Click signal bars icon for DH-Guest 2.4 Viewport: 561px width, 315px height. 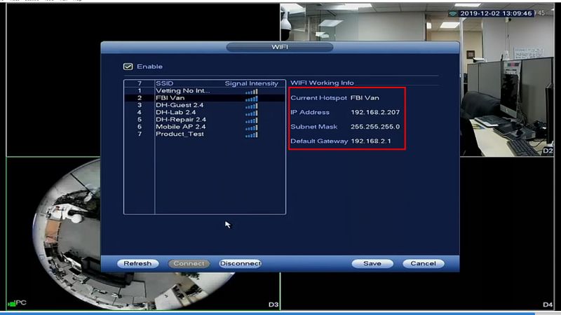(252, 106)
